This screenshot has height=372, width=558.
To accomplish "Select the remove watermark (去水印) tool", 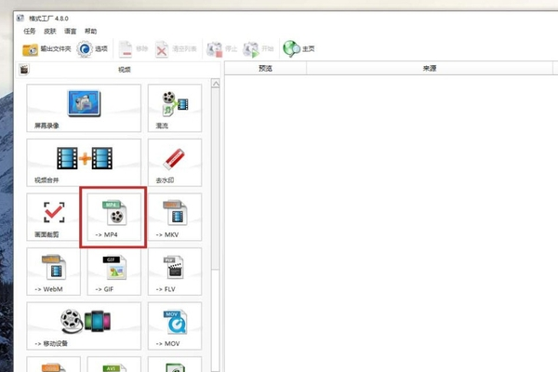I will pos(175,162).
